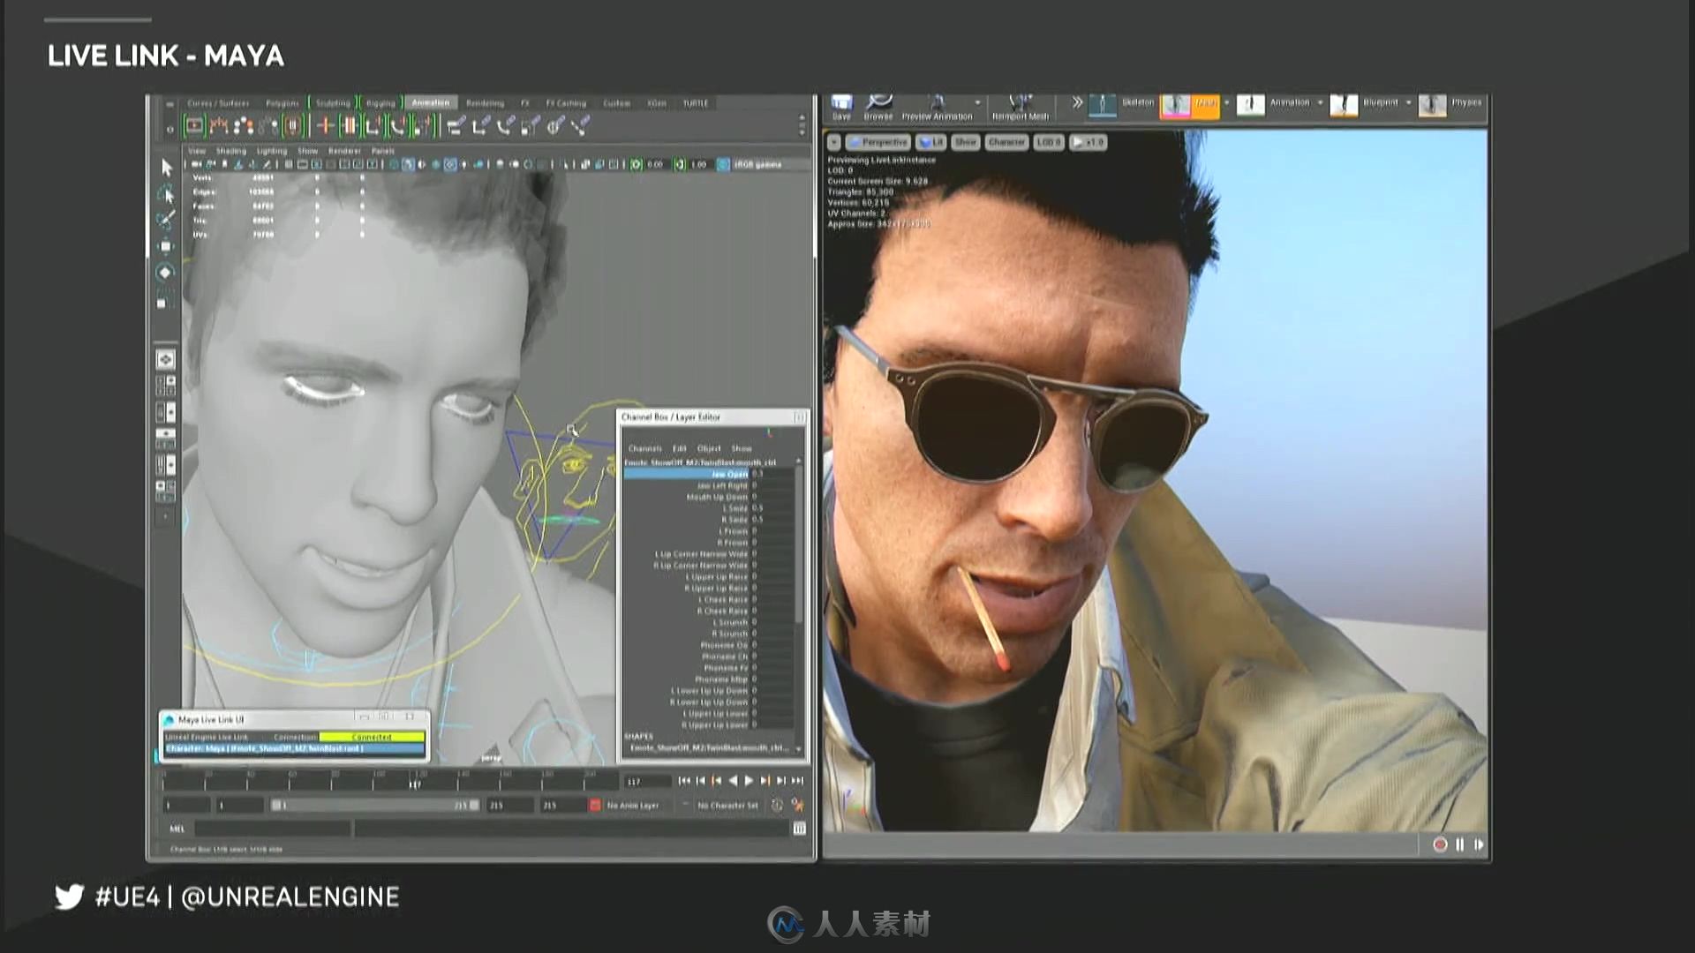Click Browse magnifier icon in Unreal toolbar
1695x953 pixels.
pyautogui.click(x=878, y=102)
